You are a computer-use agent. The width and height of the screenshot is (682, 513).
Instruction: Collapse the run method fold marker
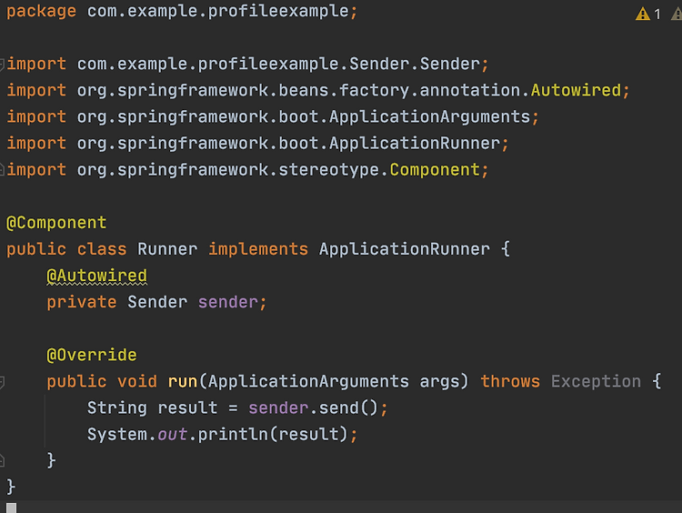click(2, 382)
